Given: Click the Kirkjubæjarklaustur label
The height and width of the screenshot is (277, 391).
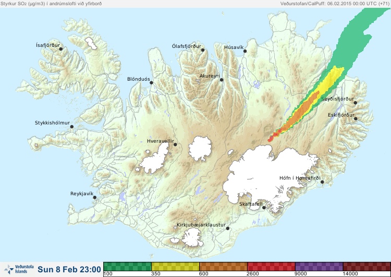Looking at the screenshot, I should pyautogui.click(x=201, y=225).
